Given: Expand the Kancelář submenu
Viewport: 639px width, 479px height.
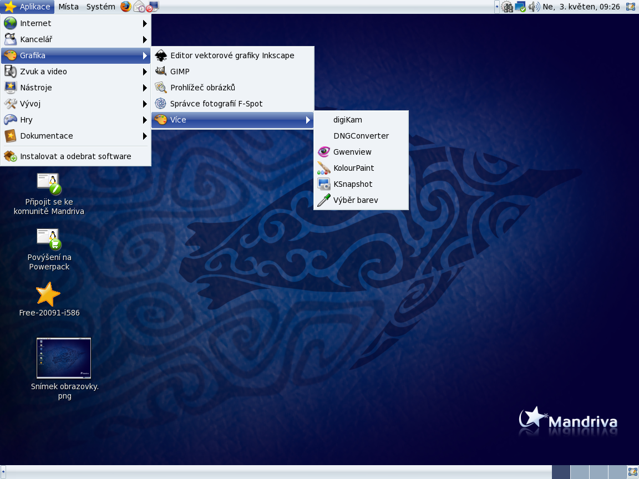Looking at the screenshot, I should click(76, 39).
